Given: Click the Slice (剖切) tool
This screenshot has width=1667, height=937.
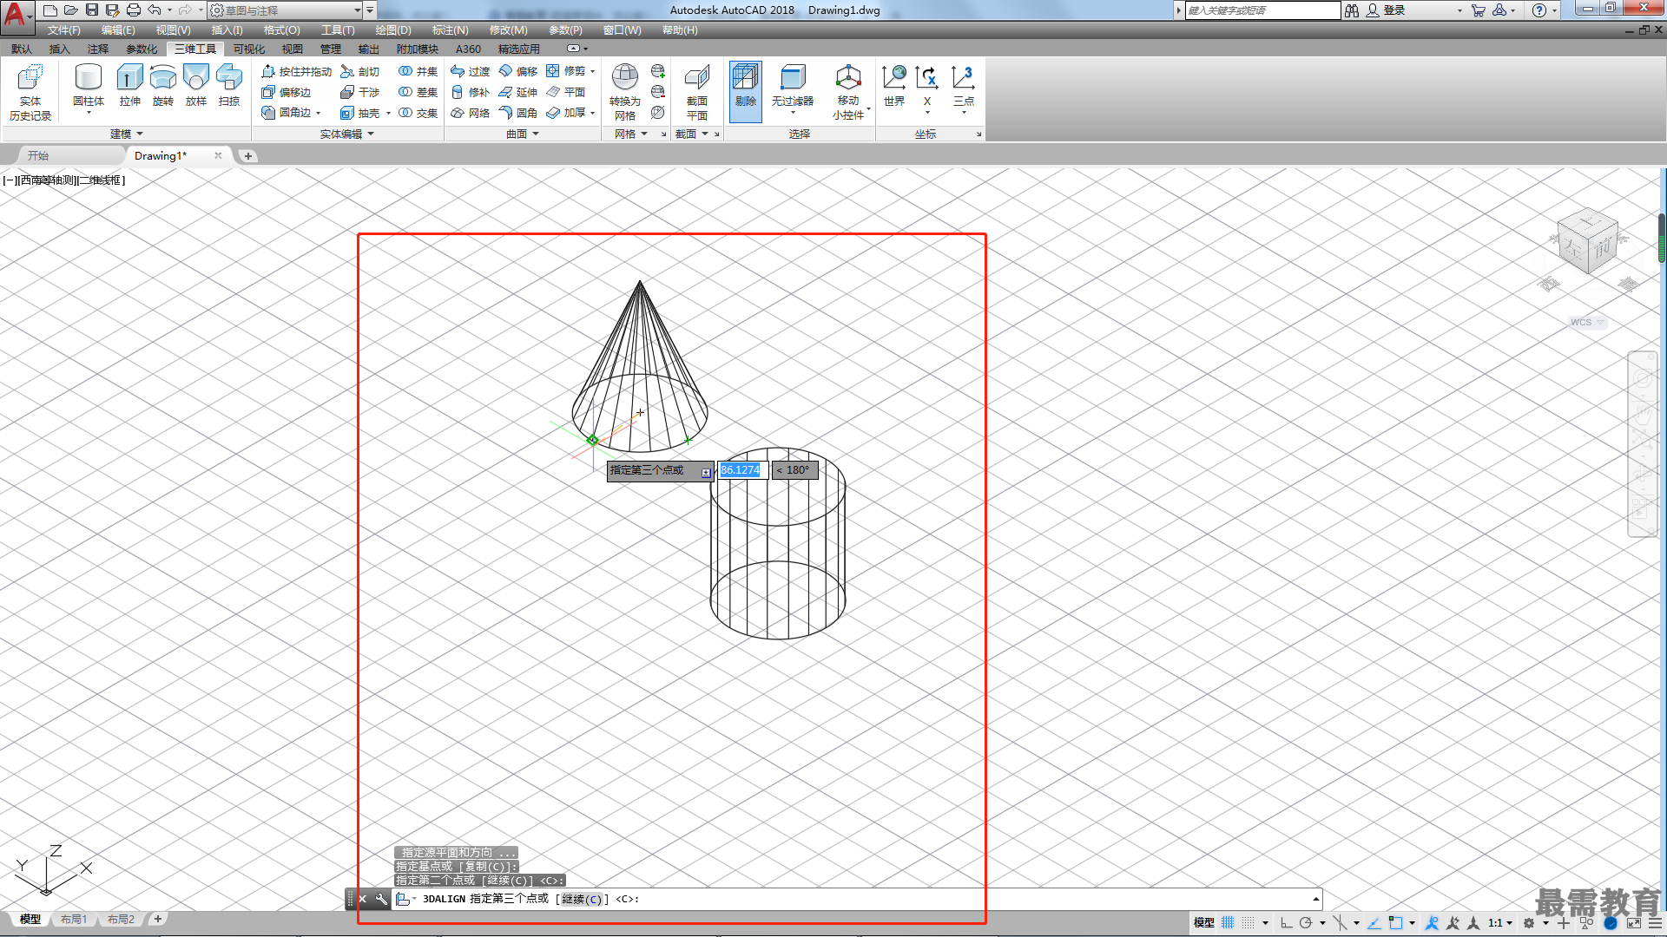Looking at the screenshot, I should point(360,71).
